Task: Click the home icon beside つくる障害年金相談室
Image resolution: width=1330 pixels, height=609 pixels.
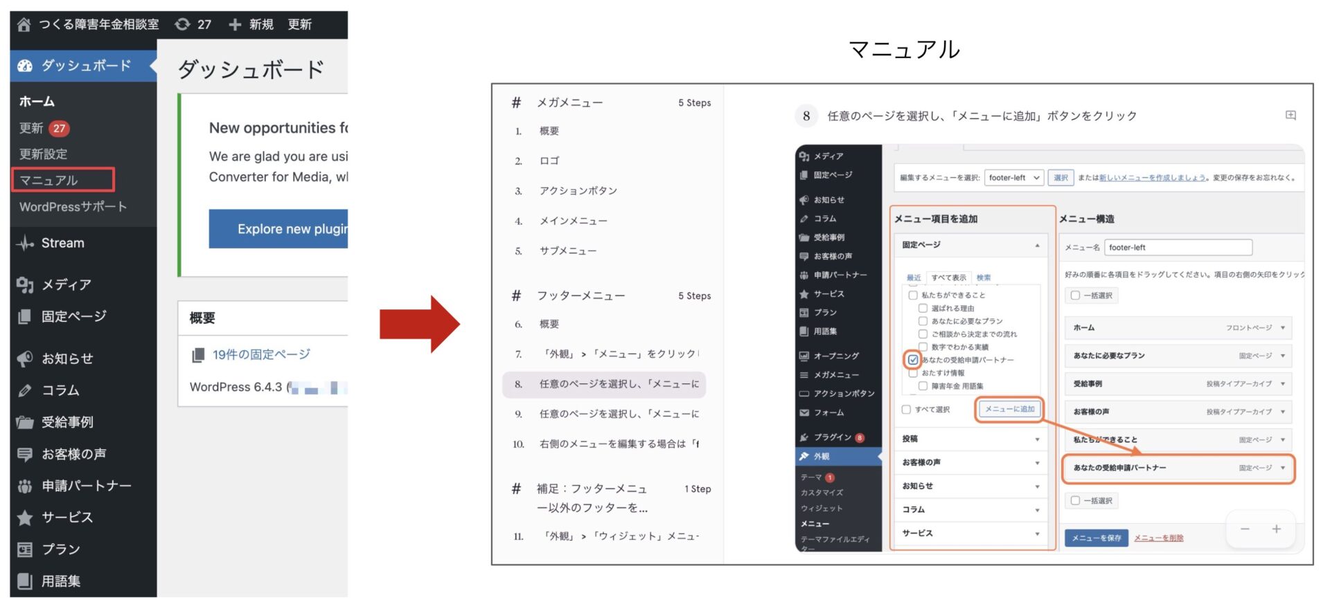Action: 24,25
